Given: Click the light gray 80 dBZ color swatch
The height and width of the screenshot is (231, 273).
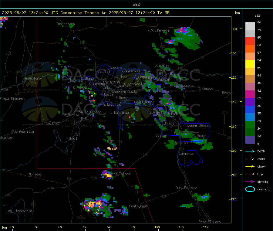Looking at the screenshot, I should (250, 26).
